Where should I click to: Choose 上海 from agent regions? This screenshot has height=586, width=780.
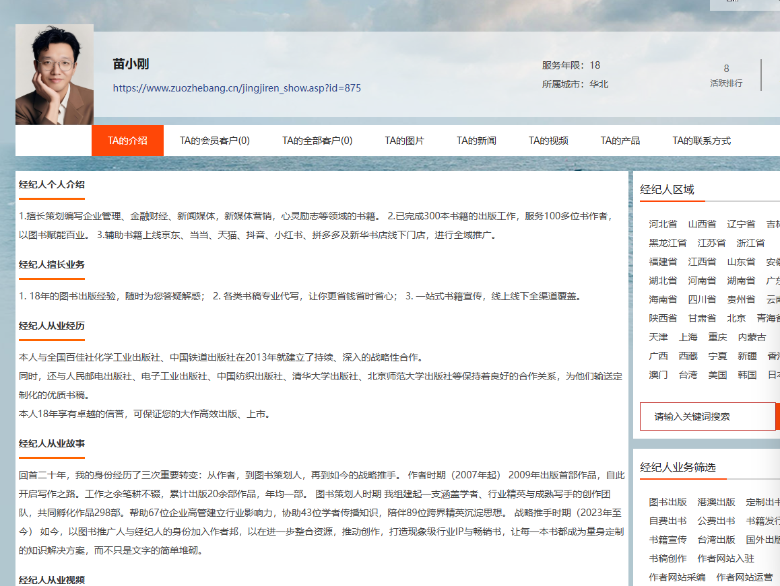688,337
